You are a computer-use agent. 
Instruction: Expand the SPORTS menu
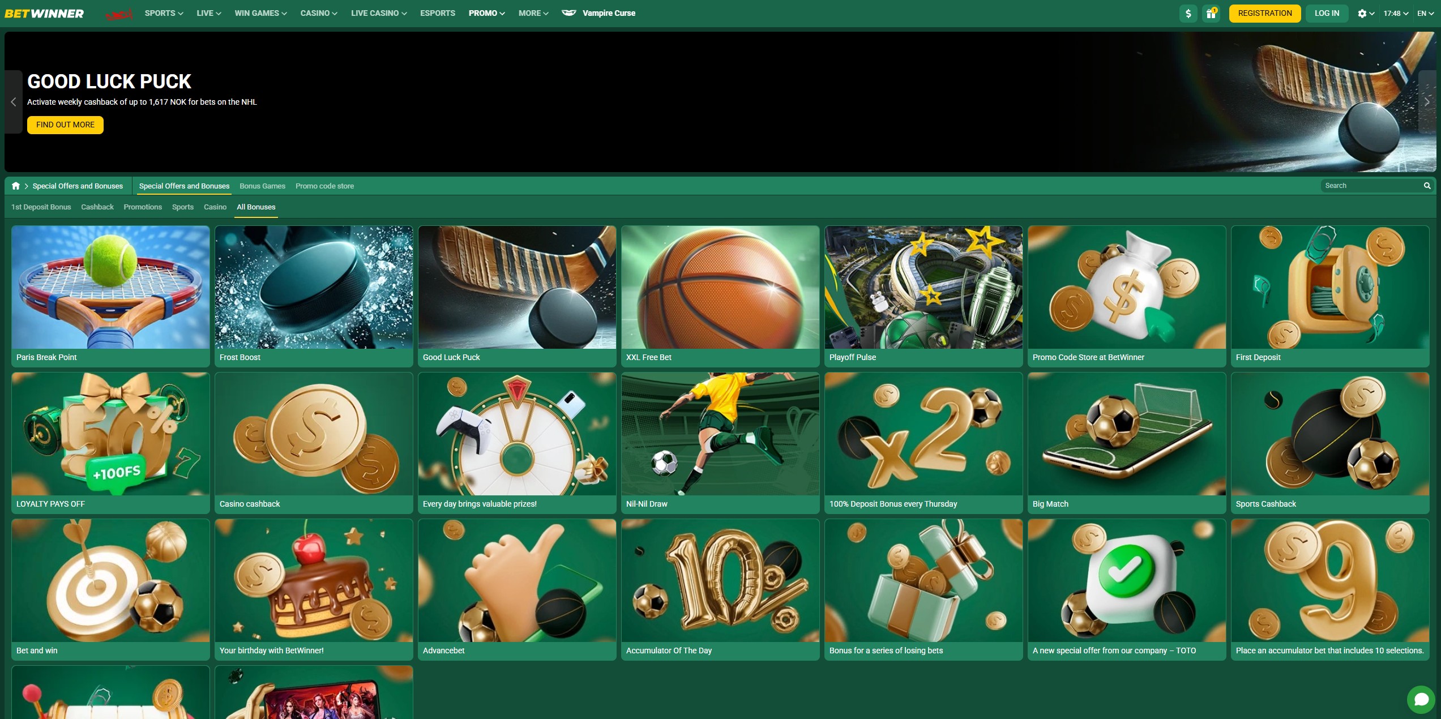pos(164,13)
